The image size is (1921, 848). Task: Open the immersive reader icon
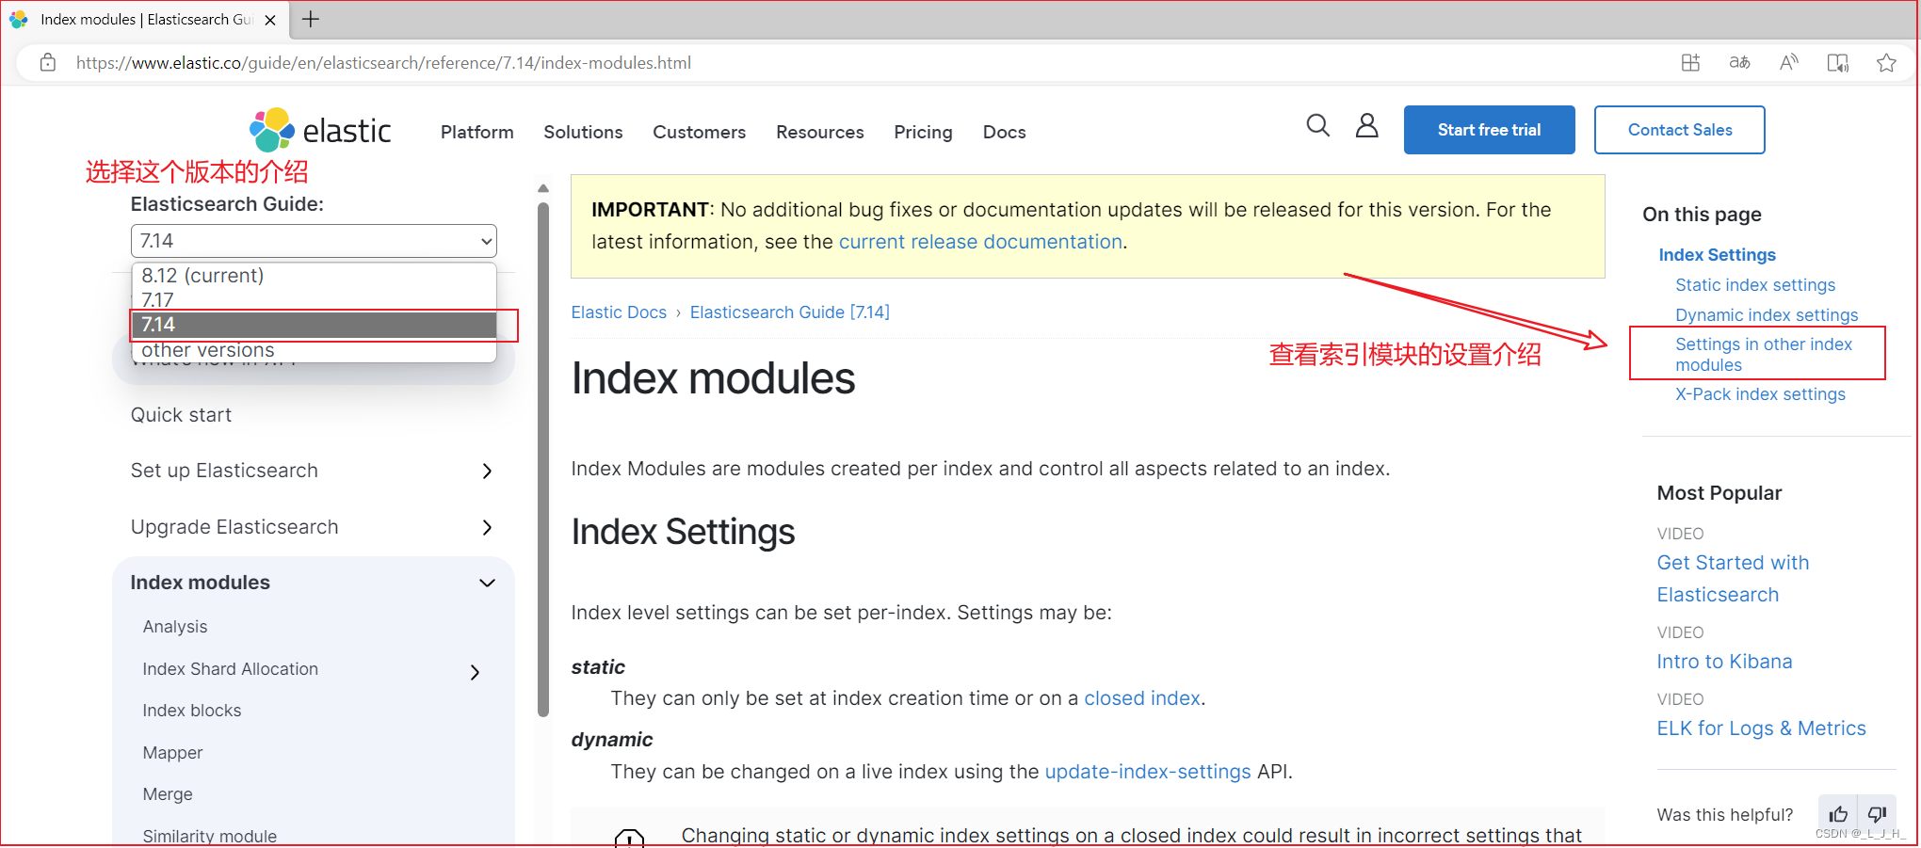[1838, 63]
